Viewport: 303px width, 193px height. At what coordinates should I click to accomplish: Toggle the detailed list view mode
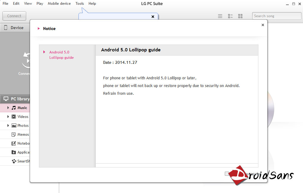230,16
